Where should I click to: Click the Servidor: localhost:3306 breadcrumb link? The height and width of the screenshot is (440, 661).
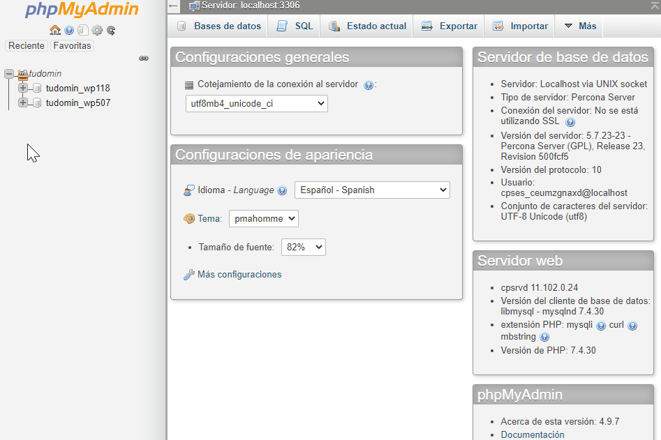point(251,6)
